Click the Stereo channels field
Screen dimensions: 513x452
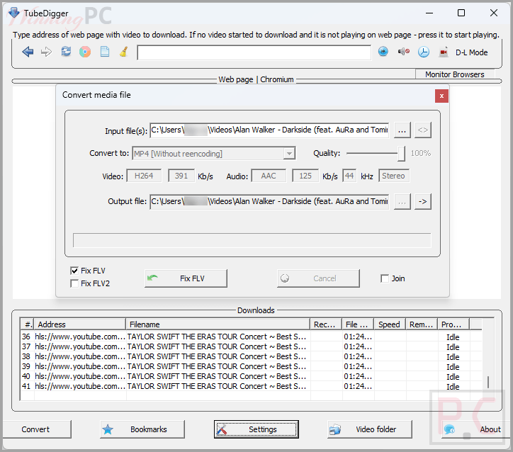(x=394, y=176)
